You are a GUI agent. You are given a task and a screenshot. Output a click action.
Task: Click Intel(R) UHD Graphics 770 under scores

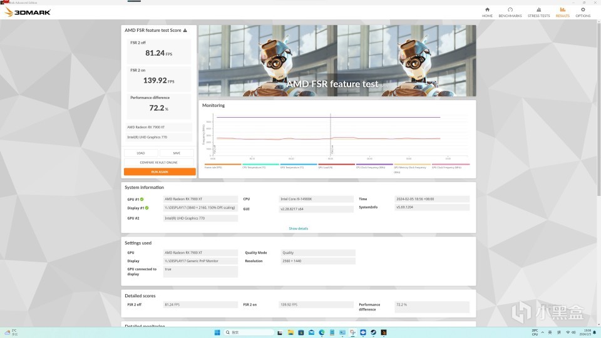158,137
